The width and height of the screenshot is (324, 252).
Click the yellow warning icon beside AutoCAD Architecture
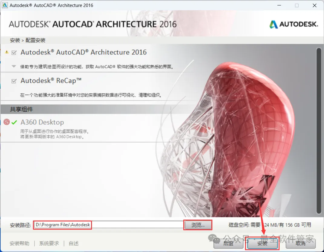point(7,52)
